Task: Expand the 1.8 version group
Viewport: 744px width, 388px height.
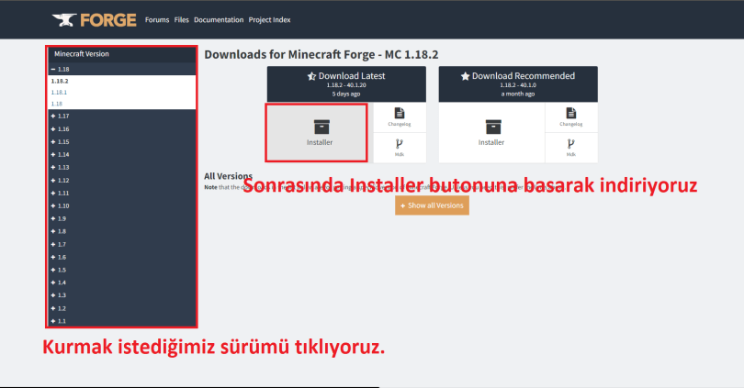Action: (122, 232)
